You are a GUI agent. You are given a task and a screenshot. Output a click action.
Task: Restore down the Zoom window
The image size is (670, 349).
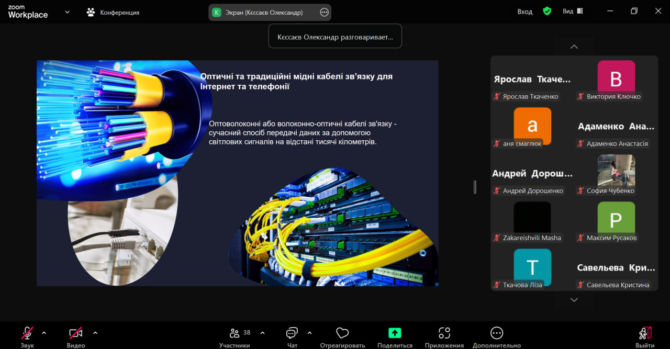tap(634, 11)
